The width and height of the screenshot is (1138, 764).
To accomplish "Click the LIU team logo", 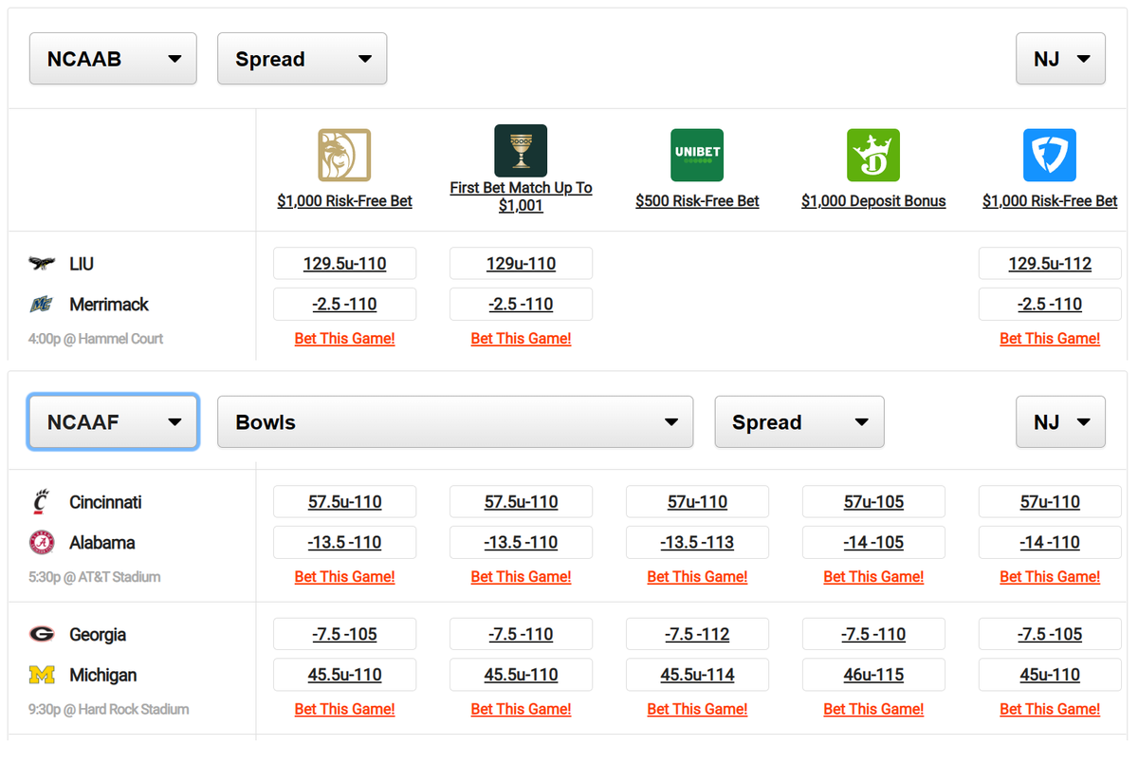I will pos(42,264).
